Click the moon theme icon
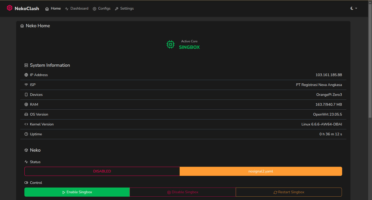 352,8
